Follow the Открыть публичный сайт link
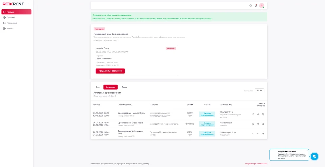Viewport: 325px width, 167px height. click(x=256, y=164)
